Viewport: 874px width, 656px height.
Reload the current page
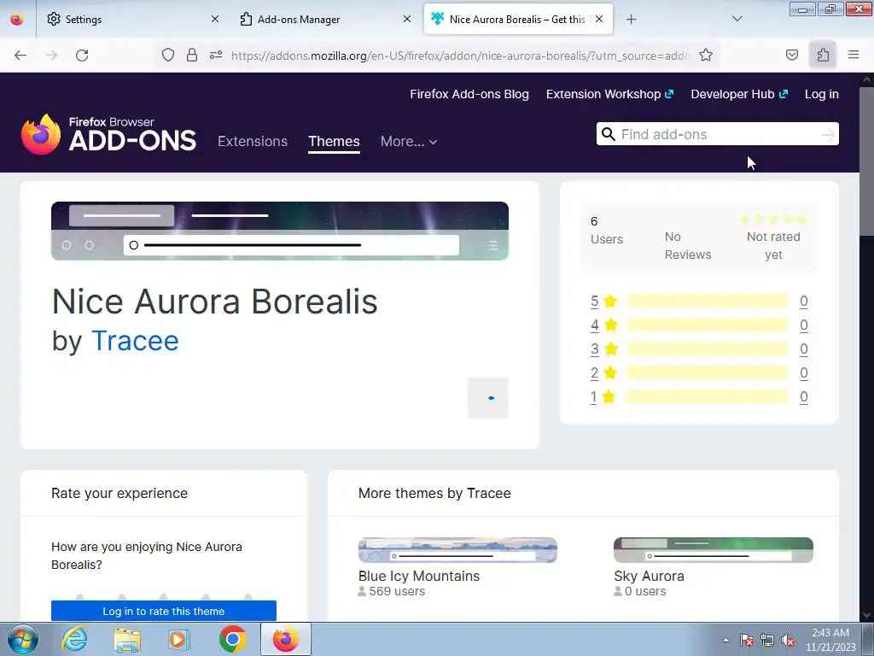tap(82, 56)
